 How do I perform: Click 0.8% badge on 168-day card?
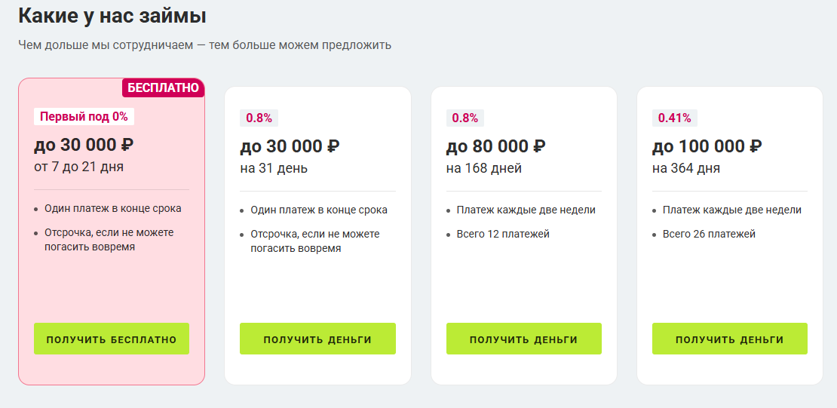pyautogui.click(x=464, y=118)
